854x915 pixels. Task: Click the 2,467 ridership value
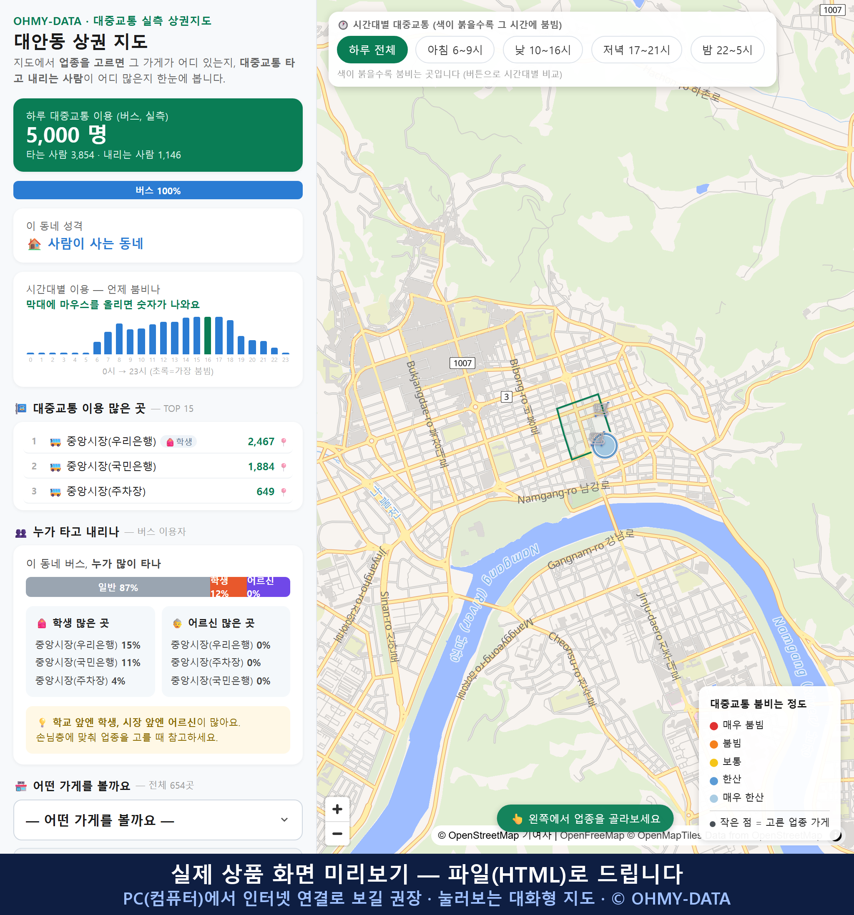pyautogui.click(x=261, y=442)
